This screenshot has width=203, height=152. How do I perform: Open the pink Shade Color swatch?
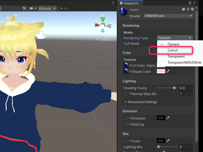(x=161, y=71)
